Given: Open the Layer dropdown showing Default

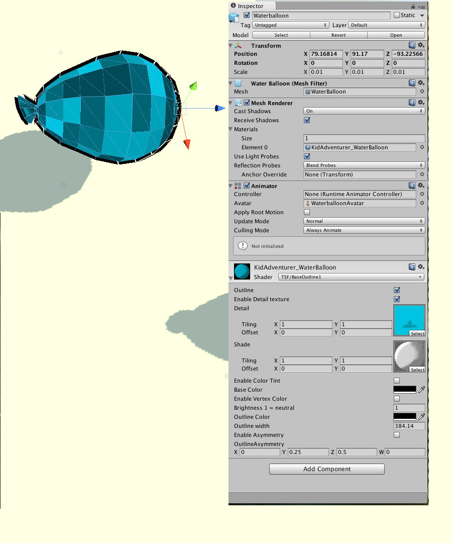Looking at the screenshot, I should click(386, 25).
